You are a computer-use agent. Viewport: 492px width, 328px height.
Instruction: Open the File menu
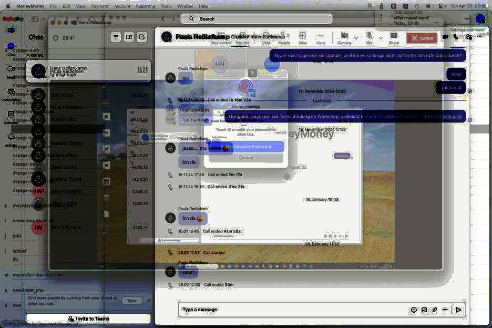pyautogui.click(x=53, y=6)
